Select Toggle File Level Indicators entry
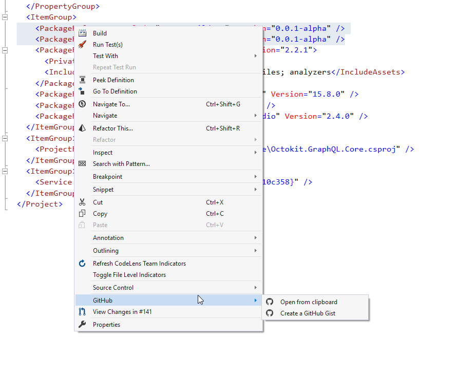The height and width of the screenshot is (373, 458). (168, 275)
